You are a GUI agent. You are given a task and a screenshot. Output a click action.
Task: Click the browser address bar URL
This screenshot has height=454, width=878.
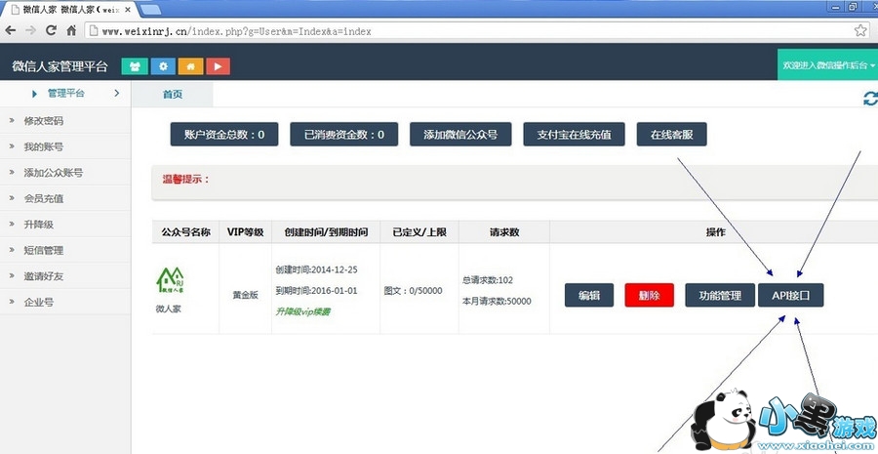tap(236, 31)
